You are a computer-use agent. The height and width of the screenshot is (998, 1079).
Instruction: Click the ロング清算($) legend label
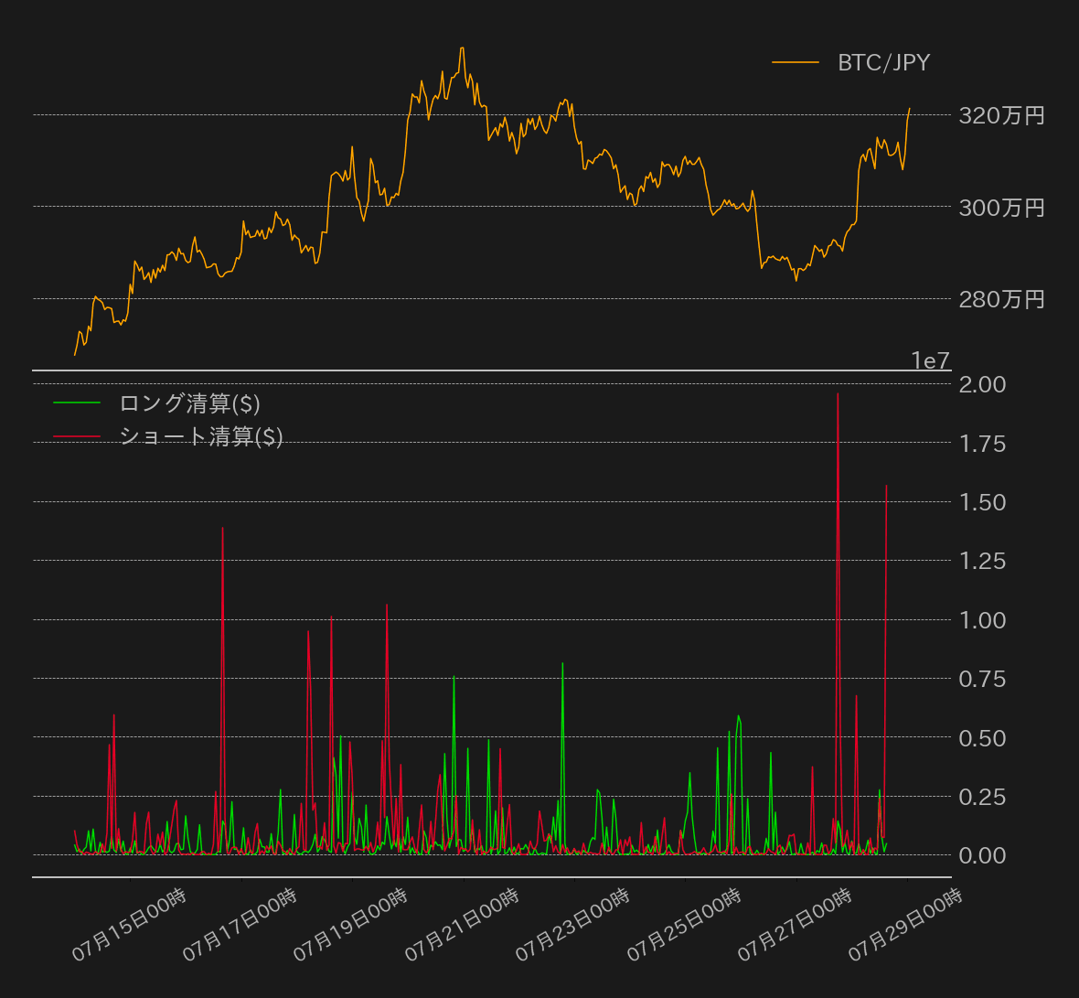point(189,403)
